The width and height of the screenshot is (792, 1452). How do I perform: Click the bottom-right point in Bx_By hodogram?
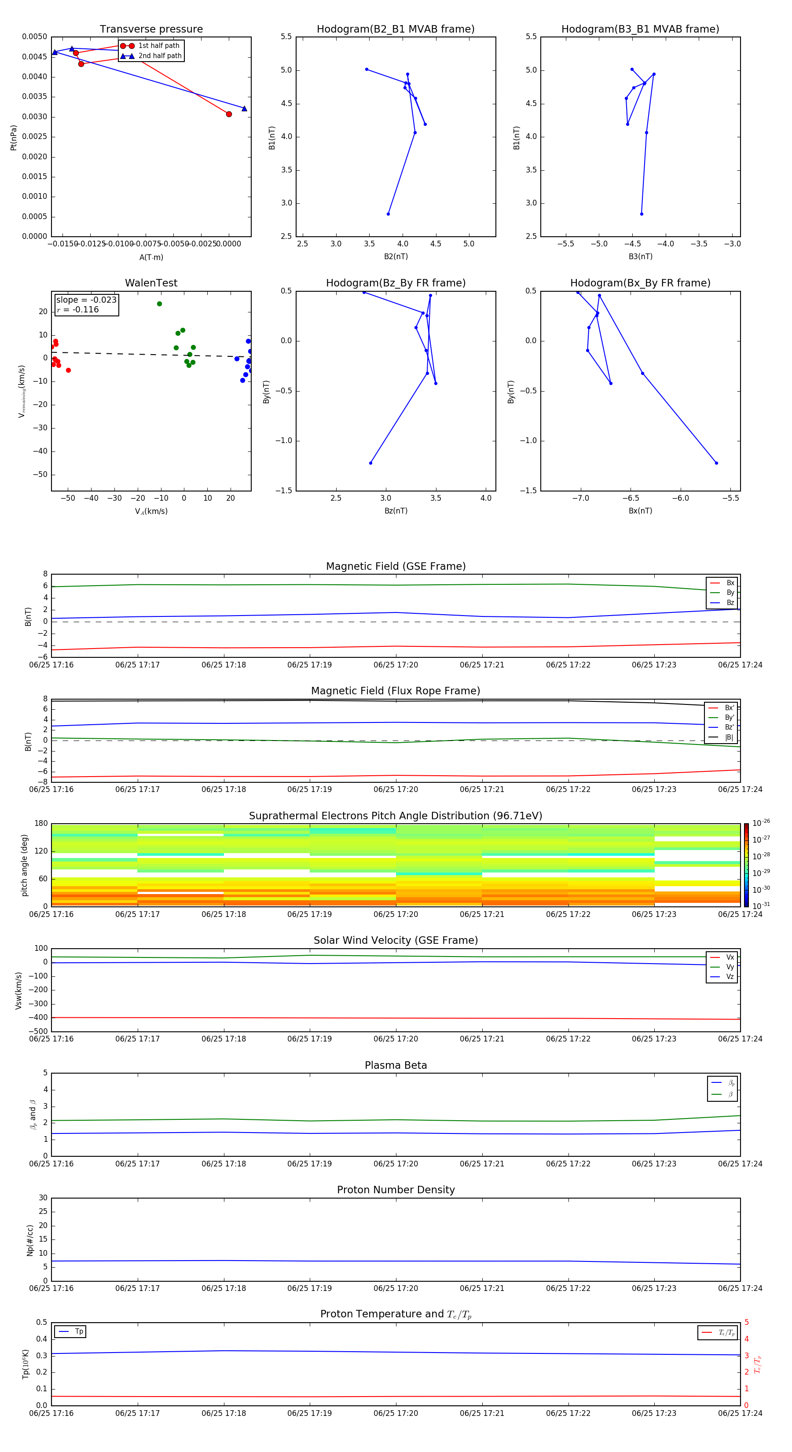coord(716,463)
